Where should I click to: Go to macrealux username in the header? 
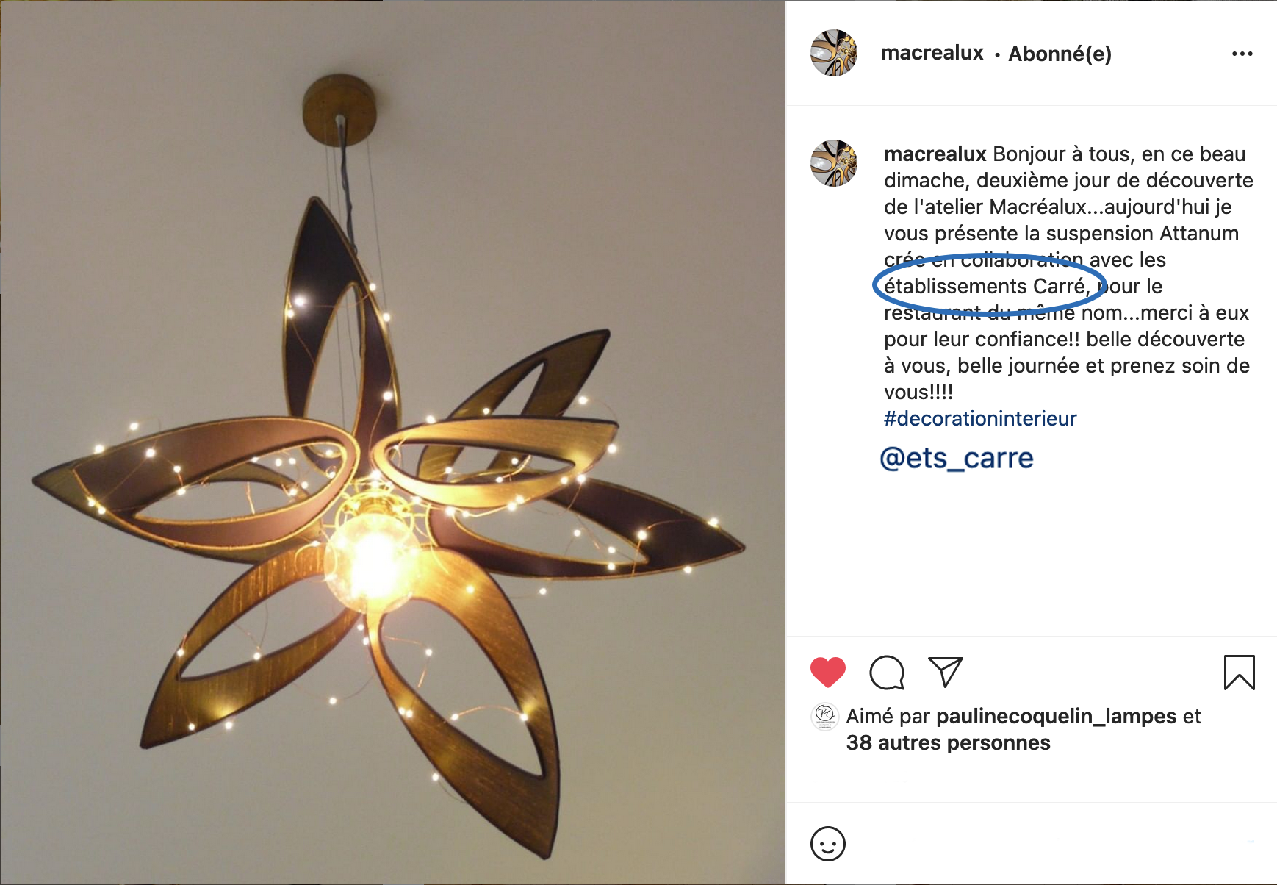932,53
